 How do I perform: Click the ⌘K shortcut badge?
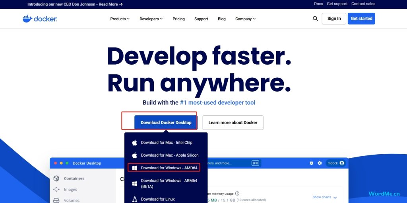click(255, 163)
